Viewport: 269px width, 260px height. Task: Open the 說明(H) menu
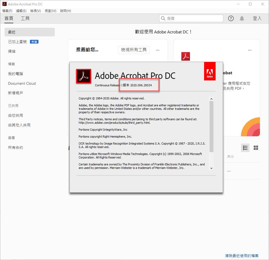click(x=65, y=11)
